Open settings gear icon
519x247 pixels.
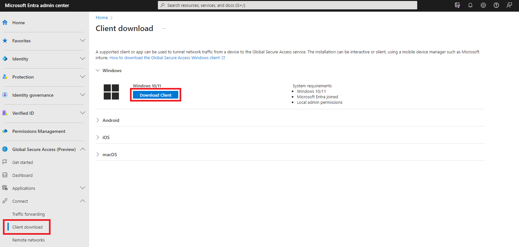[x=483, y=5]
